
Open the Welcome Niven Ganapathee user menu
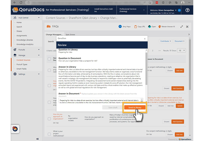pos(163,10)
